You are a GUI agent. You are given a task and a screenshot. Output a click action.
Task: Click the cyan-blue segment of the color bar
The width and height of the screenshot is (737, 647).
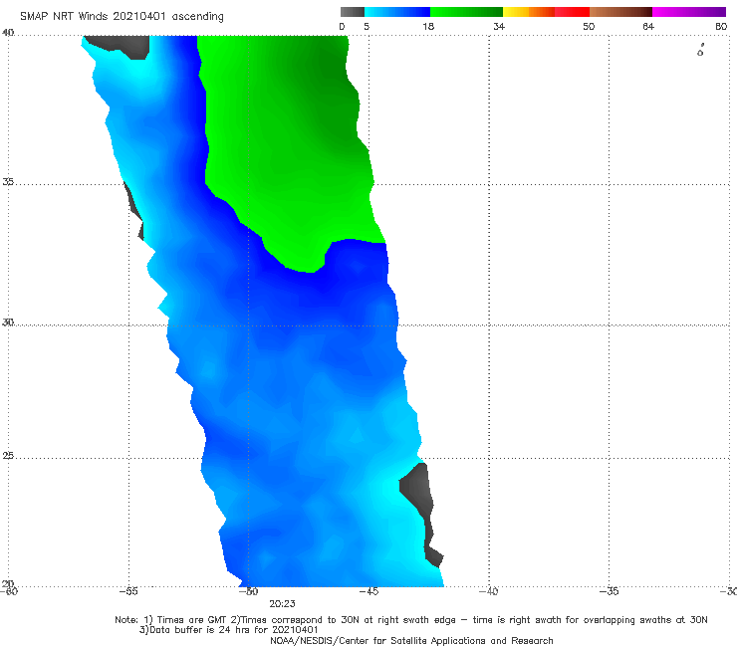tap(397, 12)
